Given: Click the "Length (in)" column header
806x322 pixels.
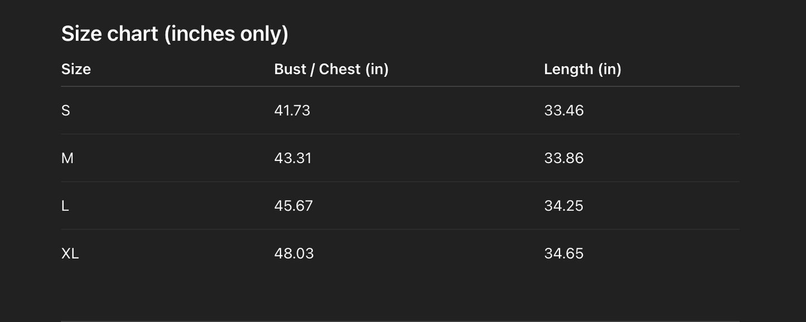Looking at the screenshot, I should tap(582, 69).
